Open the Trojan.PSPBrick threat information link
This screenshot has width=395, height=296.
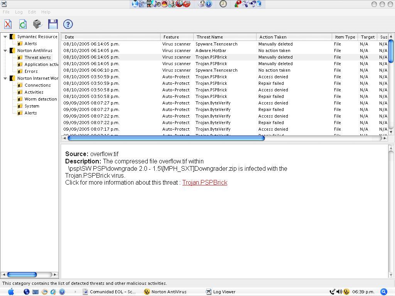tap(205, 182)
